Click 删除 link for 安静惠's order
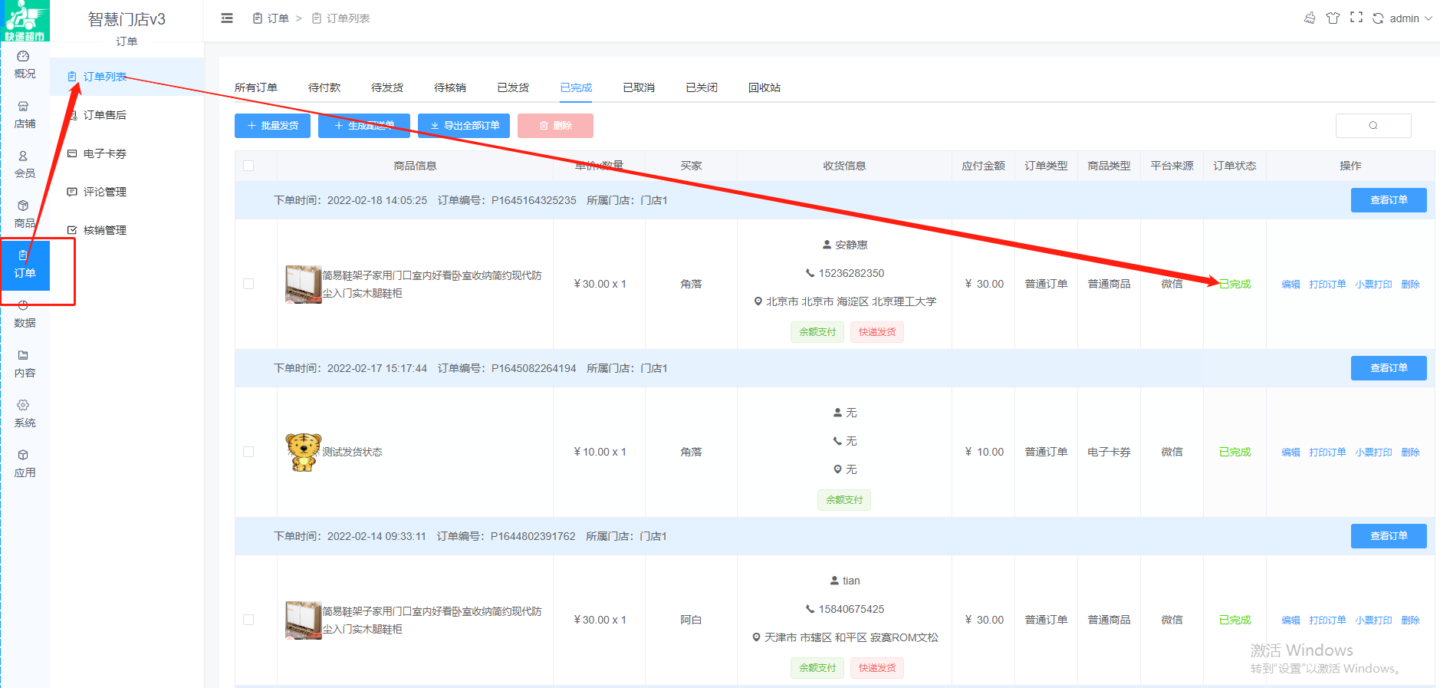The width and height of the screenshot is (1440, 688). pos(1411,285)
